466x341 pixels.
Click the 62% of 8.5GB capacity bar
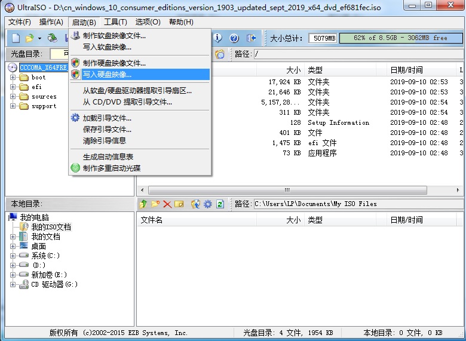click(401, 38)
